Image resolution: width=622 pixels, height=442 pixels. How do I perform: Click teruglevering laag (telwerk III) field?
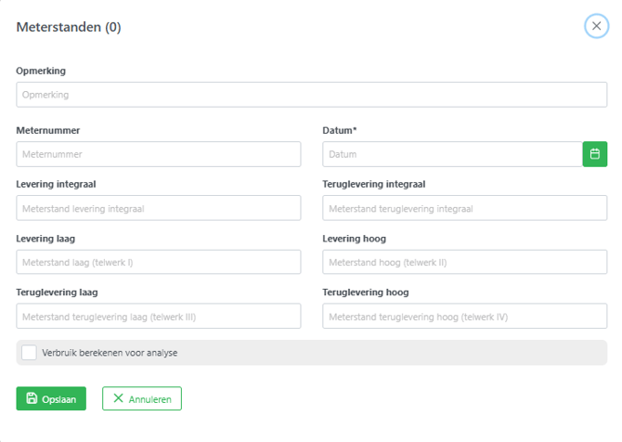point(158,317)
